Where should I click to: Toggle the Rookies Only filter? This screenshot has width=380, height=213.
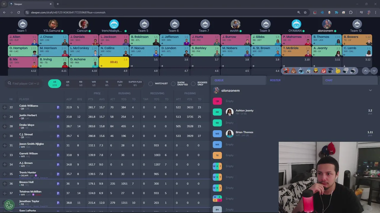[x=193, y=84]
